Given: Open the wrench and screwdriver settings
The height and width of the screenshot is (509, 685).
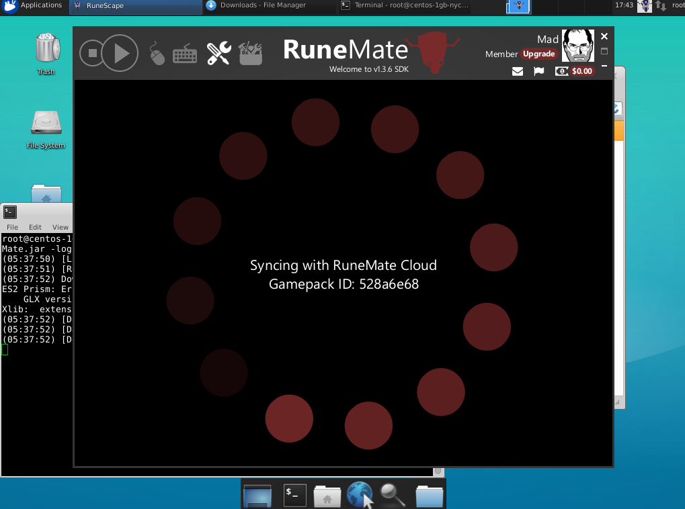Looking at the screenshot, I should [218, 53].
